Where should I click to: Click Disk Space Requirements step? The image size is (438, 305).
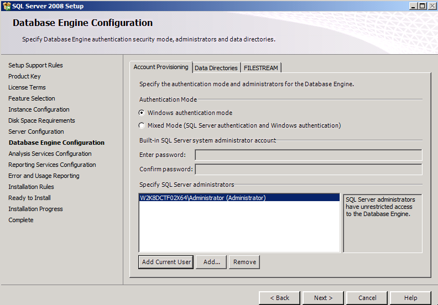tap(41, 120)
